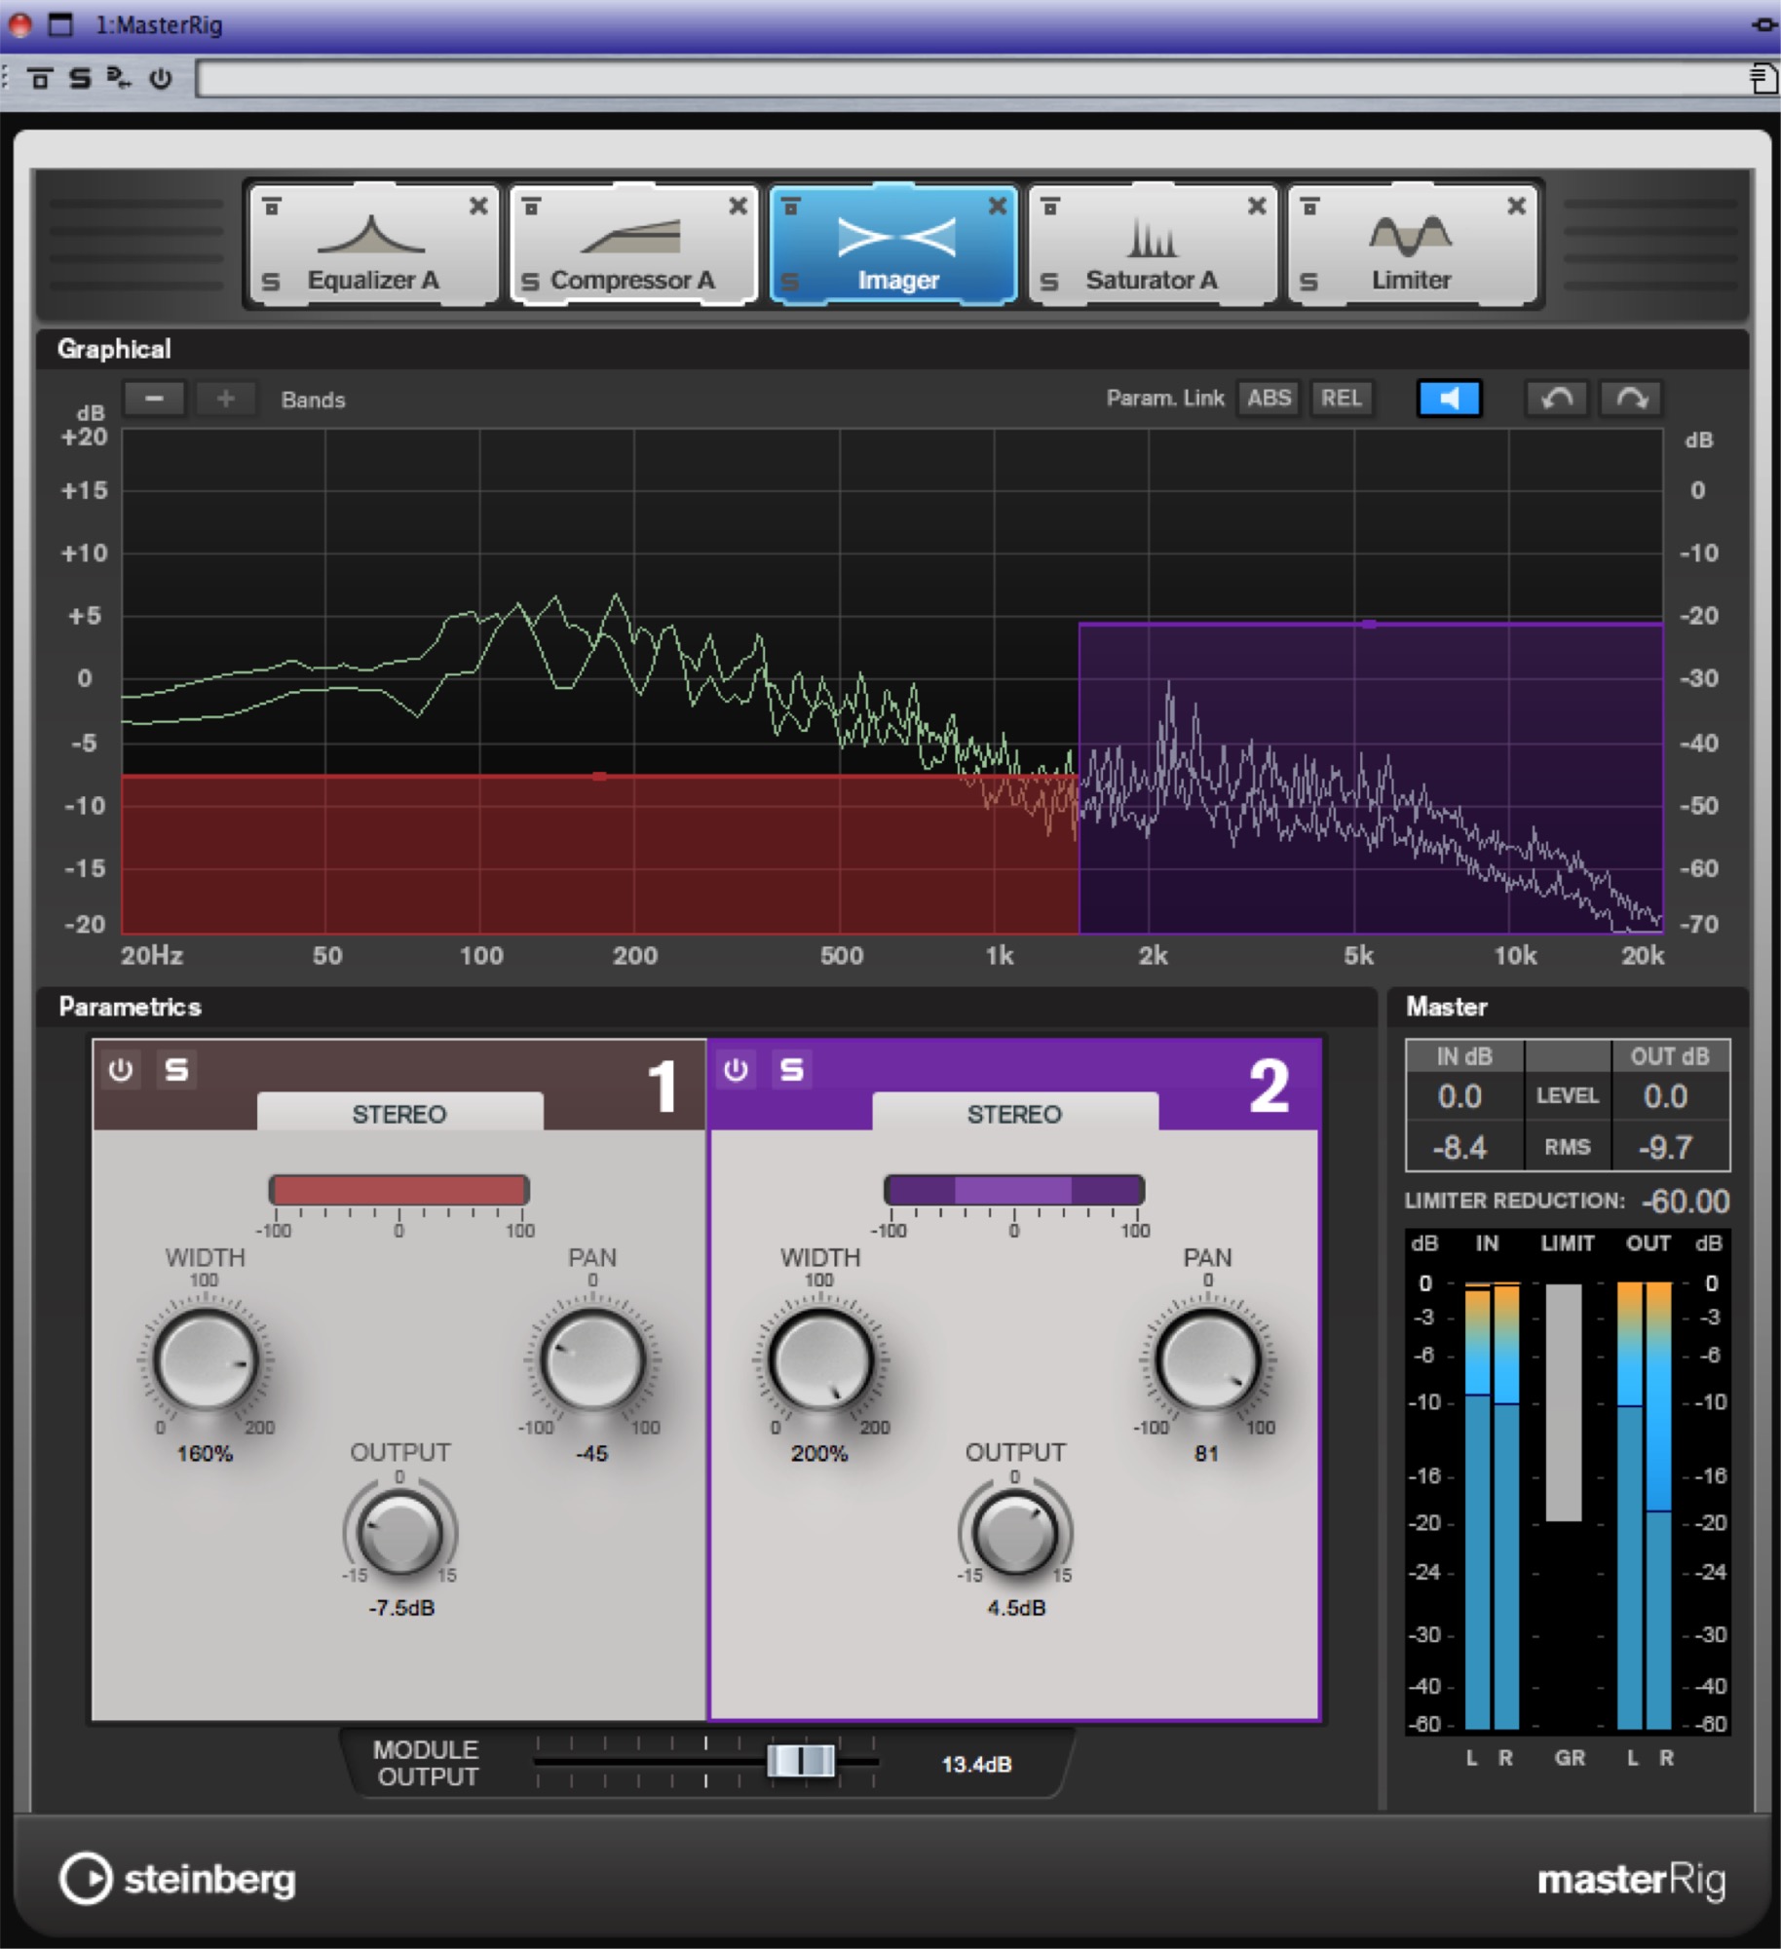Viewport: 1781px width, 1949px height.
Task: Solo band 2 in Parametrics
Action: 792,1070
